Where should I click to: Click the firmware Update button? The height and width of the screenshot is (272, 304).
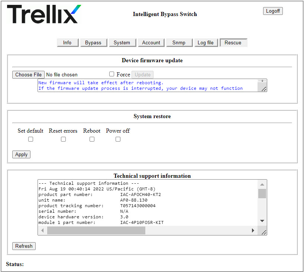(x=142, y=75)
